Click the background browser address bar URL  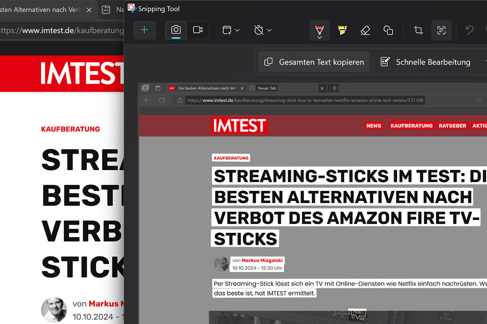pos(62,30)
